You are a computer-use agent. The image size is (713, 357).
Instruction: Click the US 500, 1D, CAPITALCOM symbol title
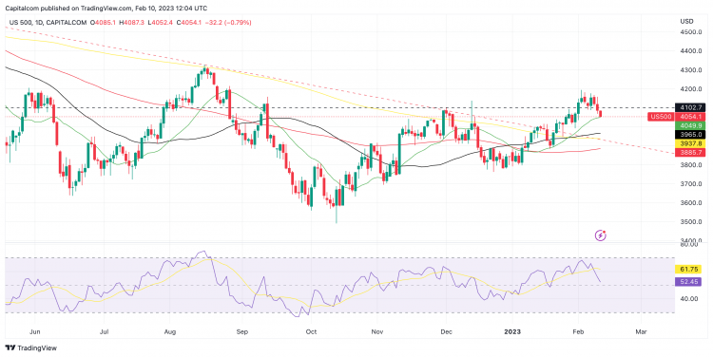coord(48,22)
